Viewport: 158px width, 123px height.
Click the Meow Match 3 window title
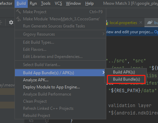point(131,3)
